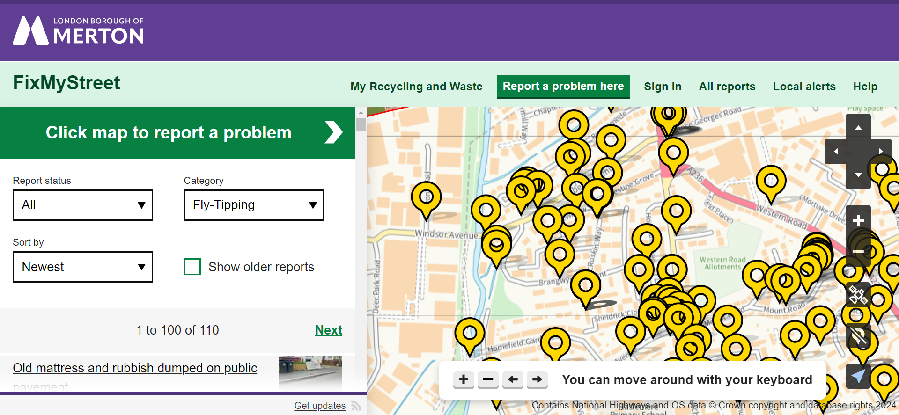Go to the Next page of reports

coord(329,330)
